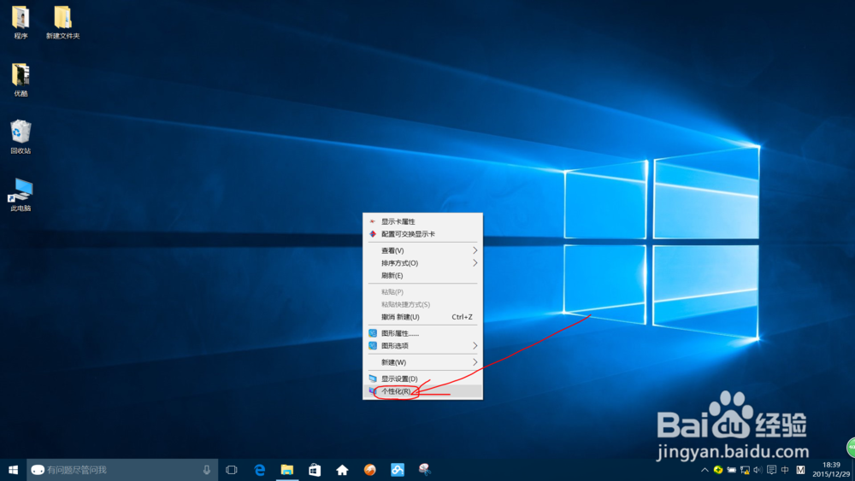Open File Explorer from the taskbar
The width and height of the screenshot is (855, 481).
tap(286, 470)
